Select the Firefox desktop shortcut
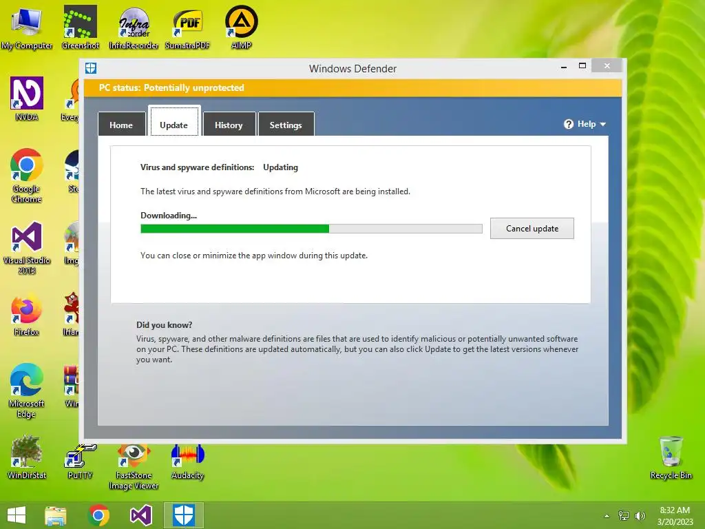 (x=27, y=315)
